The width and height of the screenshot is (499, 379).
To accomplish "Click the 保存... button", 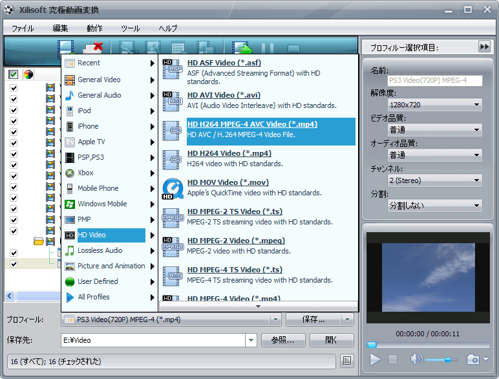I will click(313, 319).
